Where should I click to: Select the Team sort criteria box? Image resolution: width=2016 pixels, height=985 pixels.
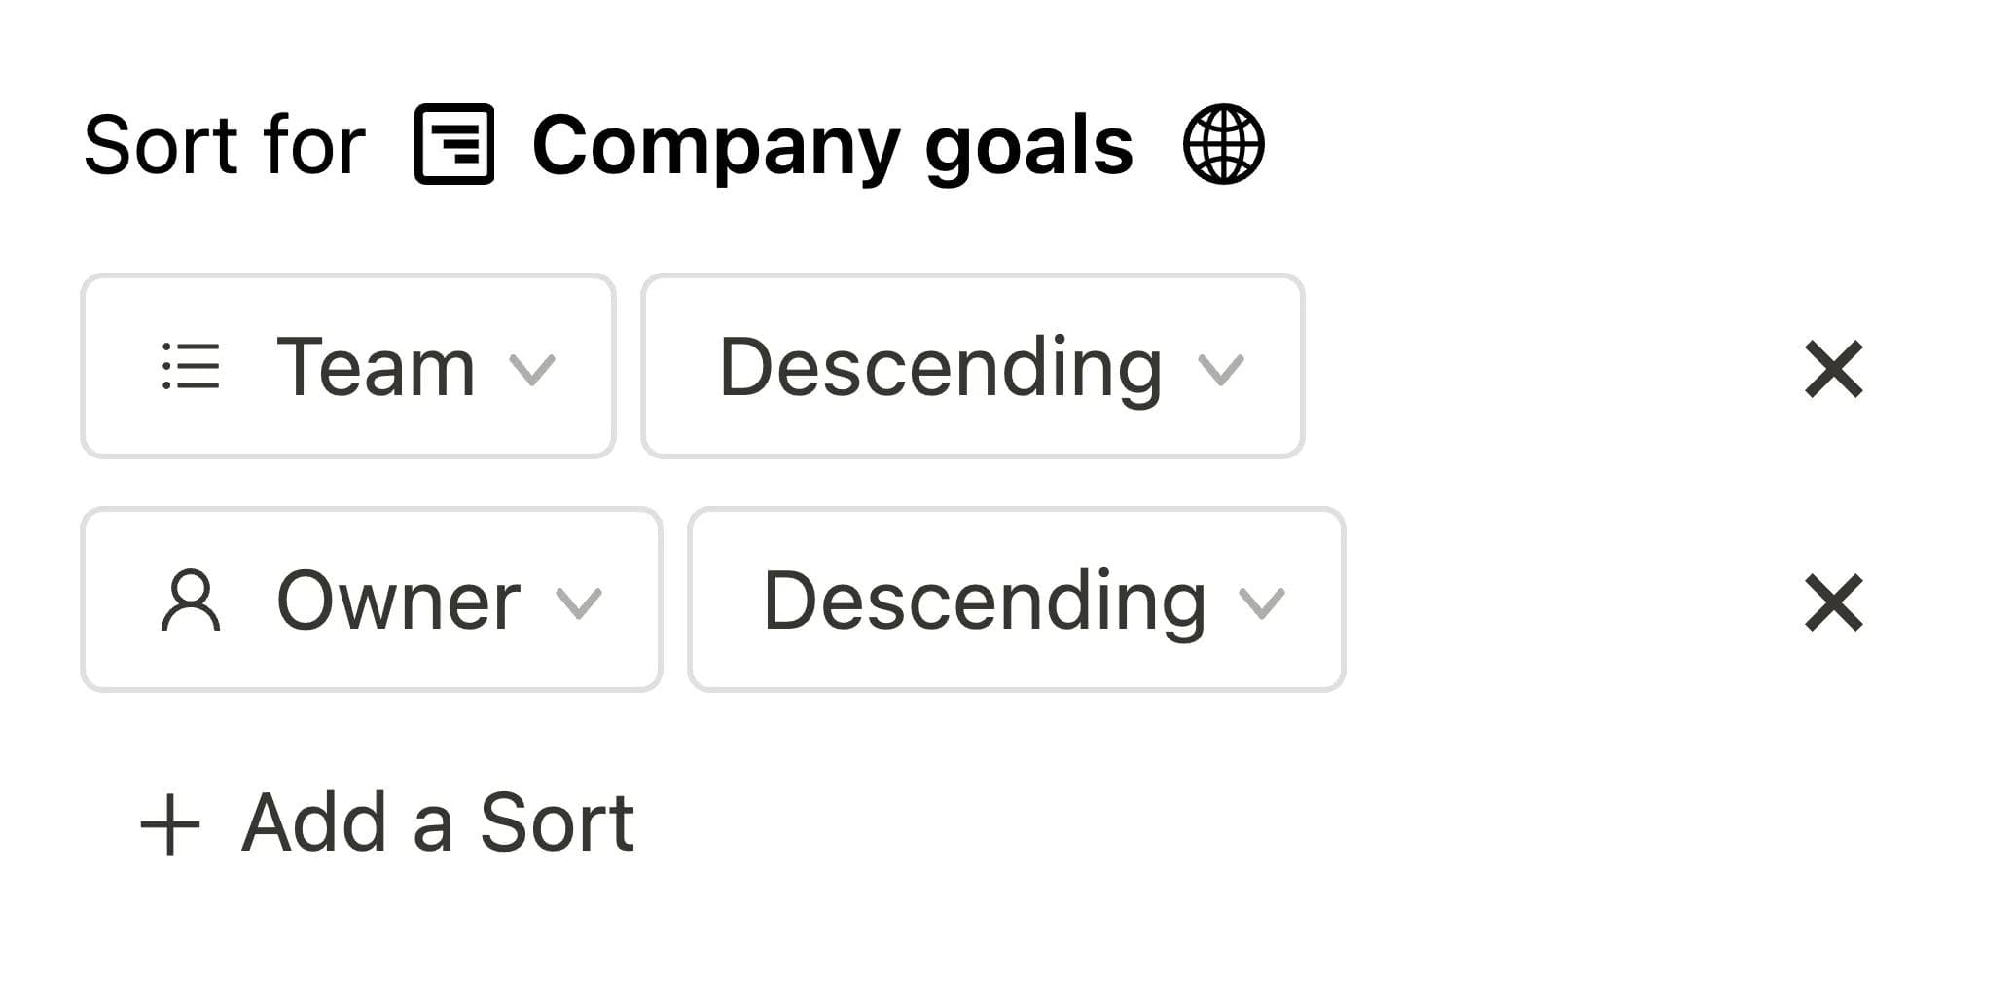346,368
